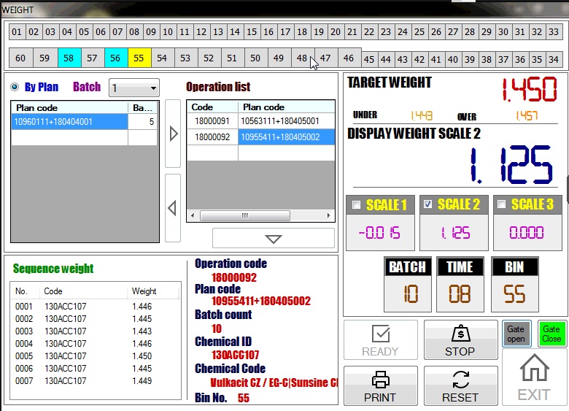Select the yellow bin 55 cell

(139, 58)
